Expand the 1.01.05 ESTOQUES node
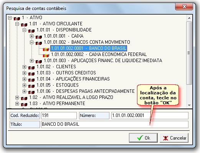Image resolution: width=200 pixels, height=153 pixels. [24, 85]
